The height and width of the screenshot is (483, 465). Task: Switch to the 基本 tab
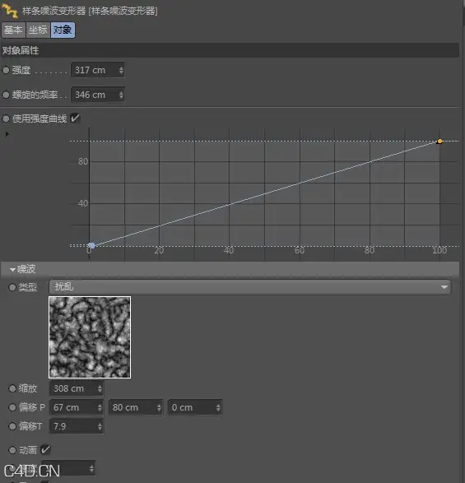pos(13,30)
